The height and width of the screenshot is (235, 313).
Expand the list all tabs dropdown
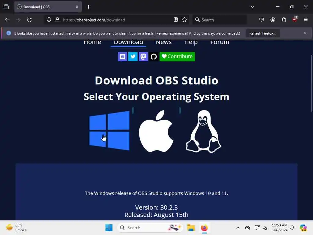pyautogui.click(x=252, y=7)
